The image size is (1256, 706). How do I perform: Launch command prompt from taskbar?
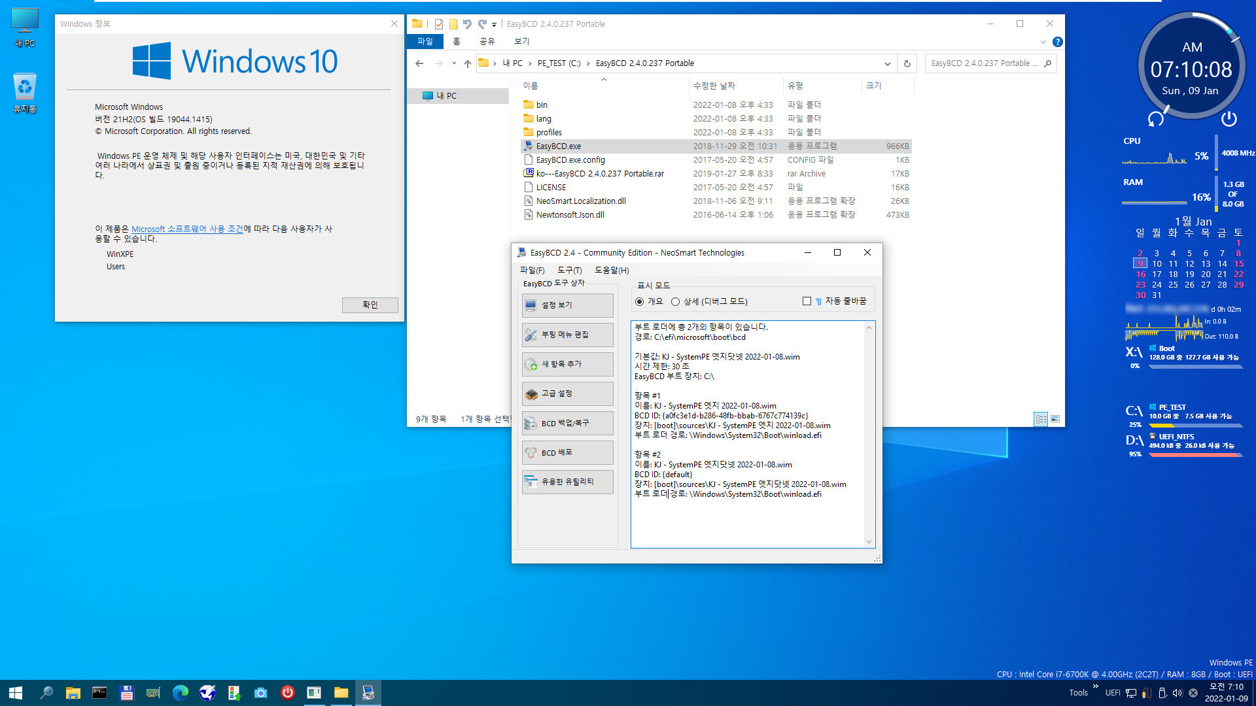pyautogui.click(x=99, y=693)
